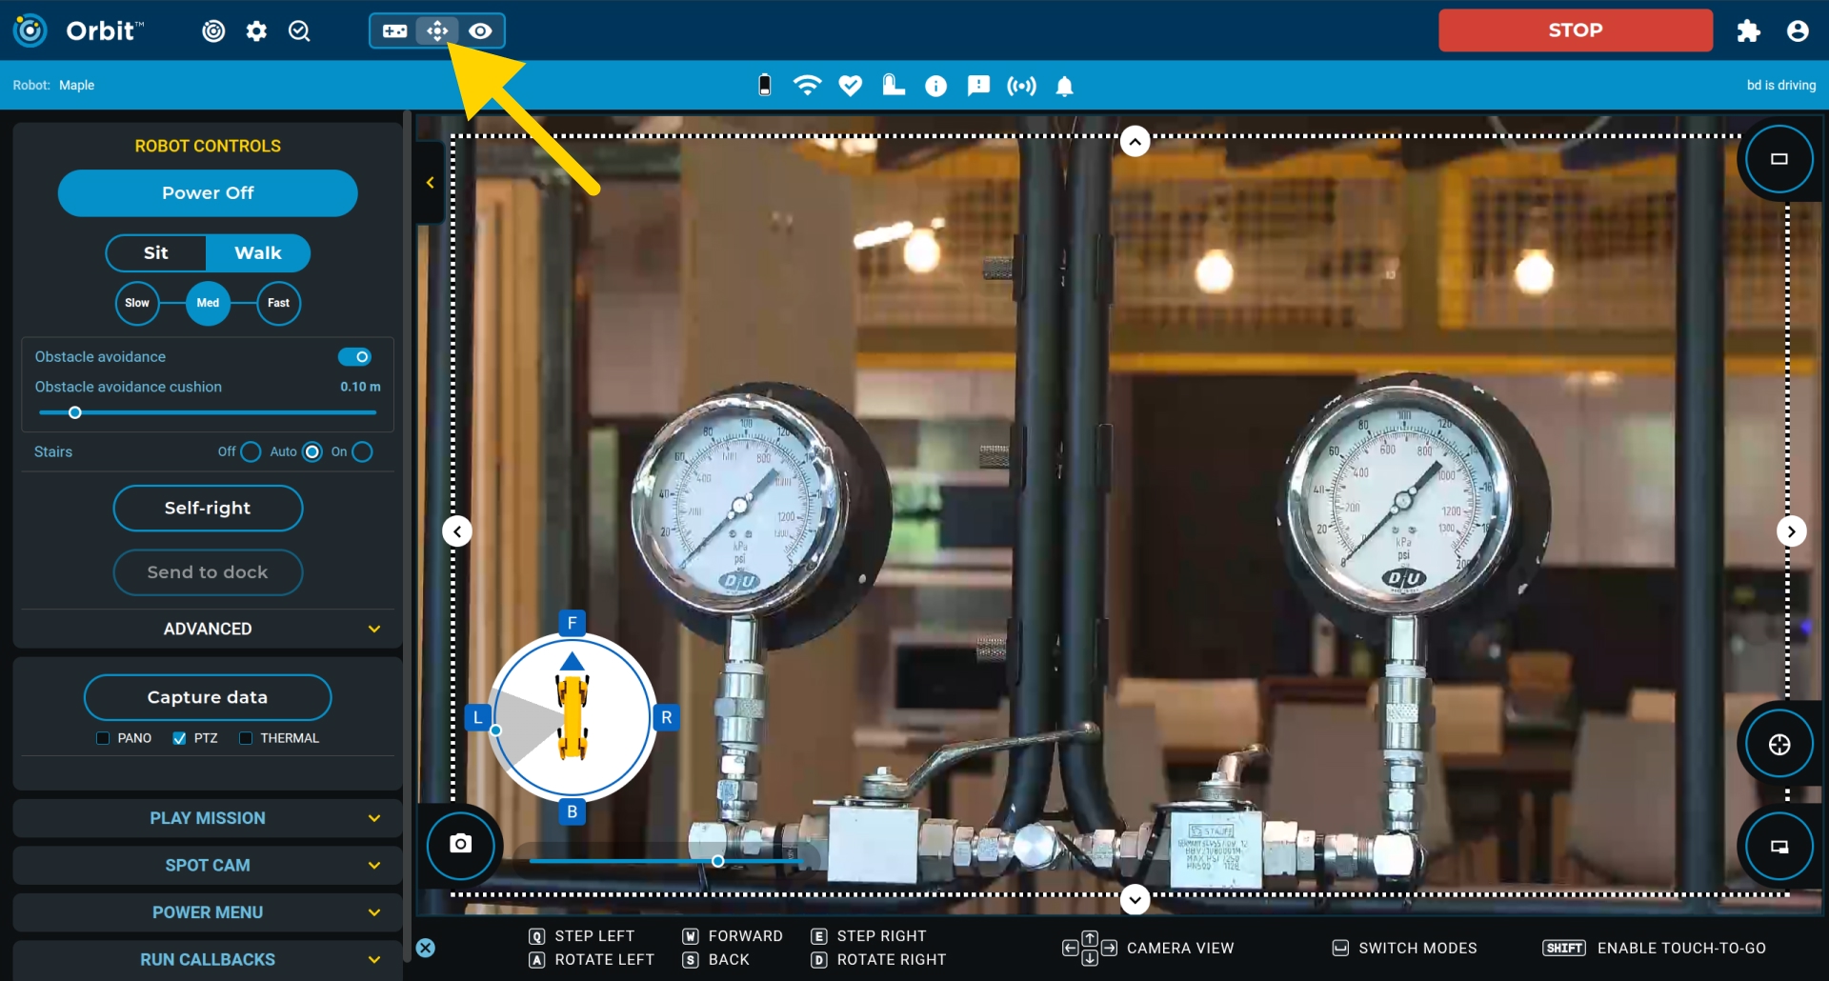1829x981 pixels.
Task: Open the alert message bubble icon
Action: (x=978, y=87)
